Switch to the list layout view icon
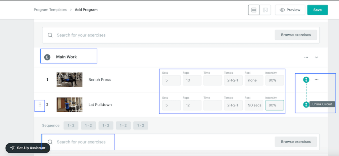The width and height of the screenshot is (339, 156). 254,10
